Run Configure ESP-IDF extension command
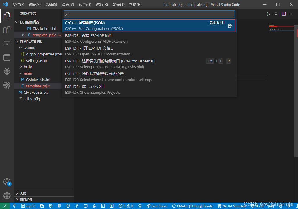Viewport: 298px width, 209px height. pyautogui.click(x=150, y=38)
